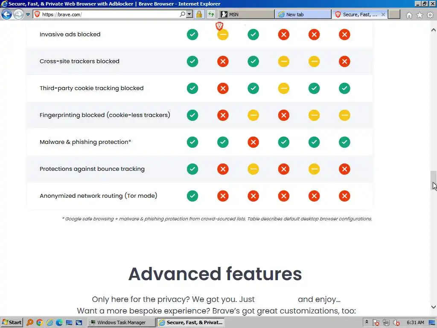The width and height of the screenshot is (437, 328).
Task: Open the recent pages dropdown arrow
Action: coord(28,15)
